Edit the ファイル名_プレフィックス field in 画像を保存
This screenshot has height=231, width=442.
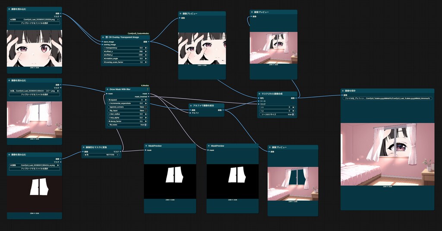click(x=387, y=99)
